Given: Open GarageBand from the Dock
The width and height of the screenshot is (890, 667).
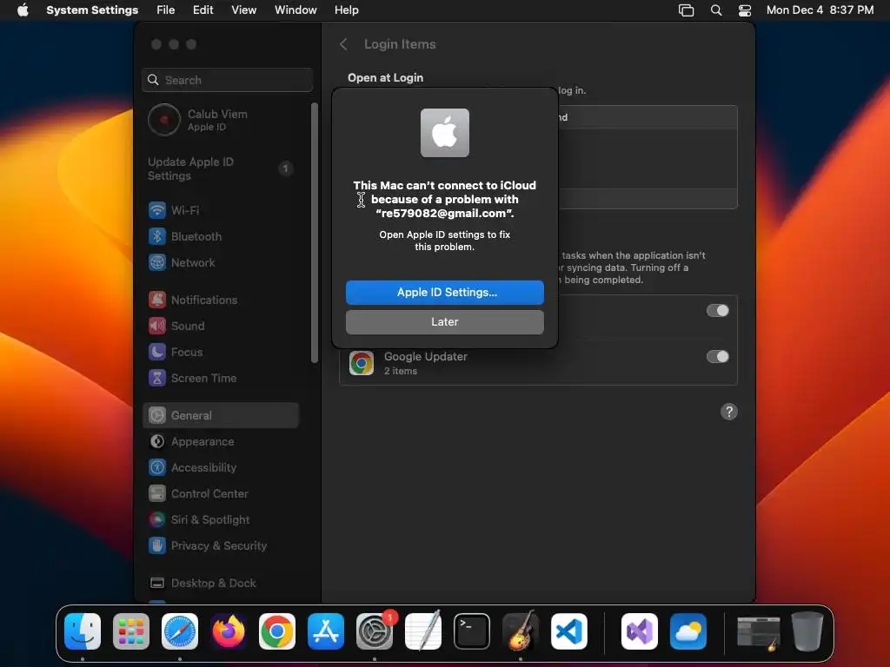Looking at the screenshot, I should click(521, 631).
